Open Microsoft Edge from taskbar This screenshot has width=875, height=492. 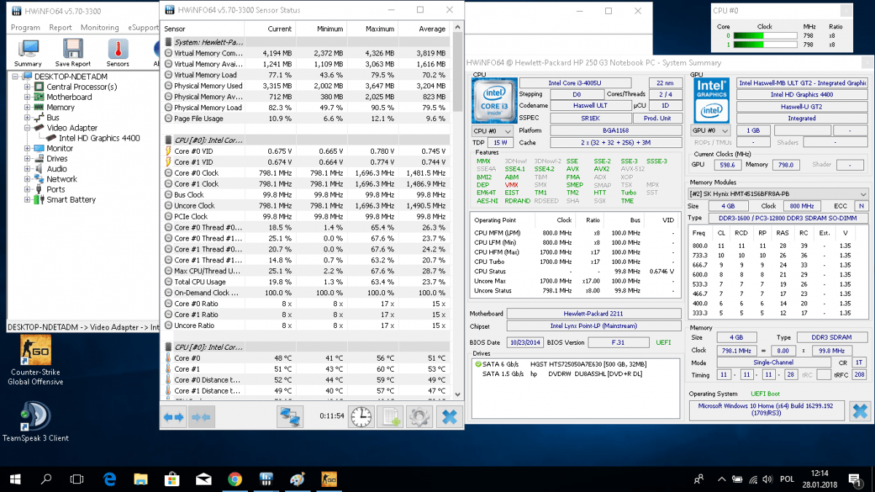click(x=109, y=479)
